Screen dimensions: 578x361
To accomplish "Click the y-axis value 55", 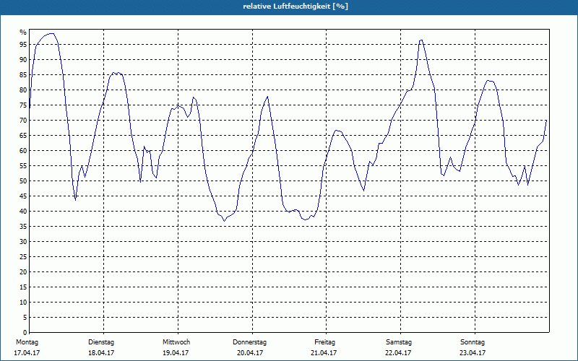I will coord(23,166).
